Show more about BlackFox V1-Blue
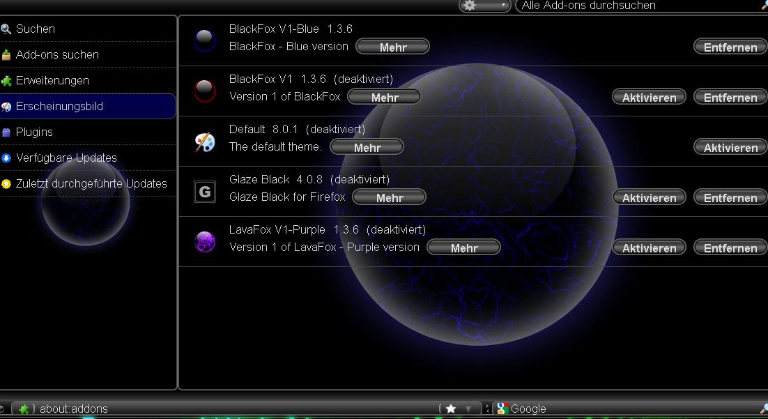Screen dimensions: 768x419 pos(393,47)
